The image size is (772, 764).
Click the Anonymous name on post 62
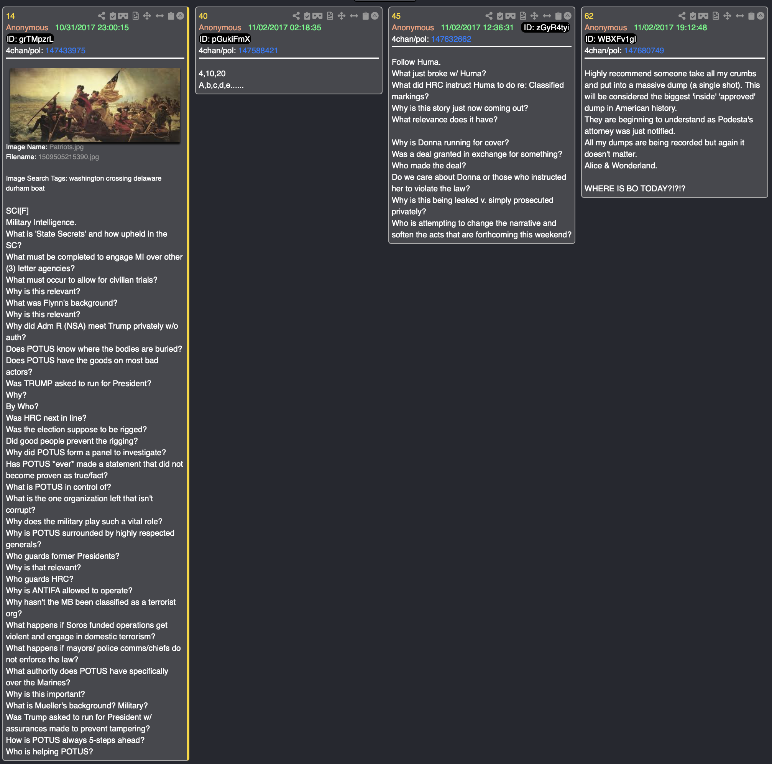click(606, 28)
